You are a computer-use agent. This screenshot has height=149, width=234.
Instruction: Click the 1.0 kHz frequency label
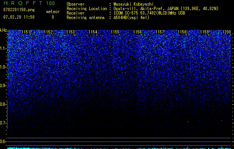click(3, 67)
